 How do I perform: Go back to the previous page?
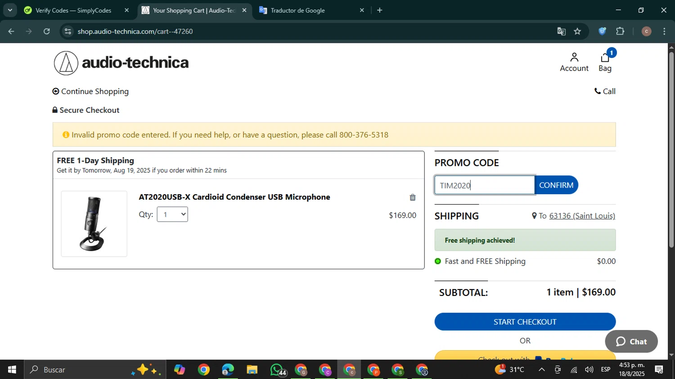pyautogui.click(x=11, y=31)
